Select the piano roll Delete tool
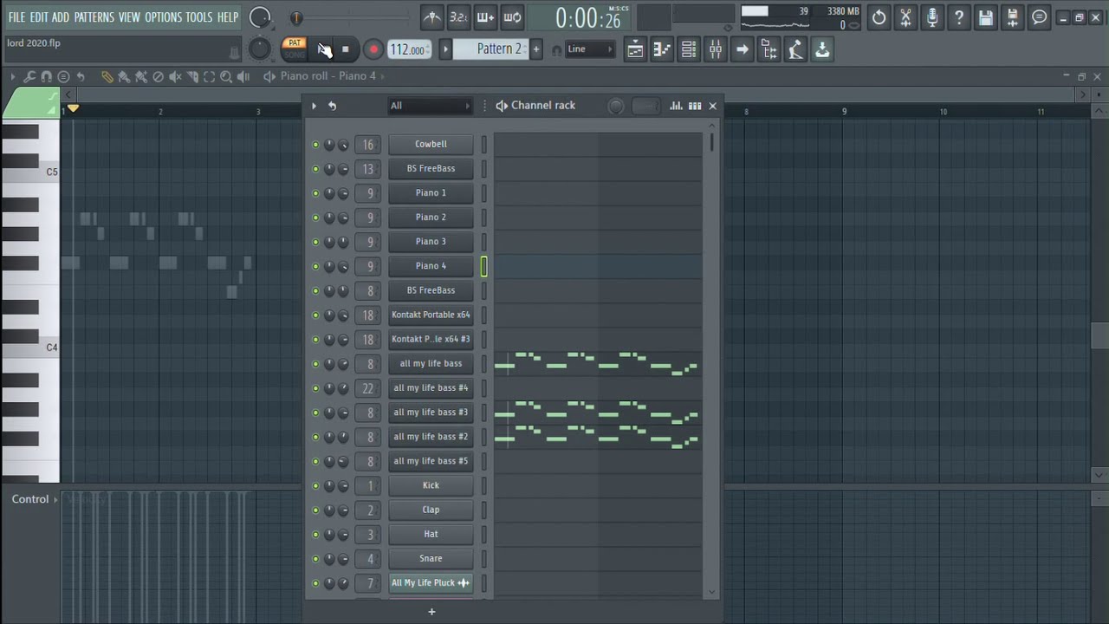 158,77
